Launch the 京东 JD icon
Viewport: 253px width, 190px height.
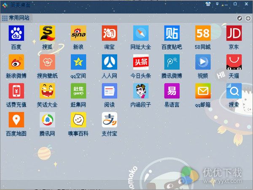click(x=234, y=33)
